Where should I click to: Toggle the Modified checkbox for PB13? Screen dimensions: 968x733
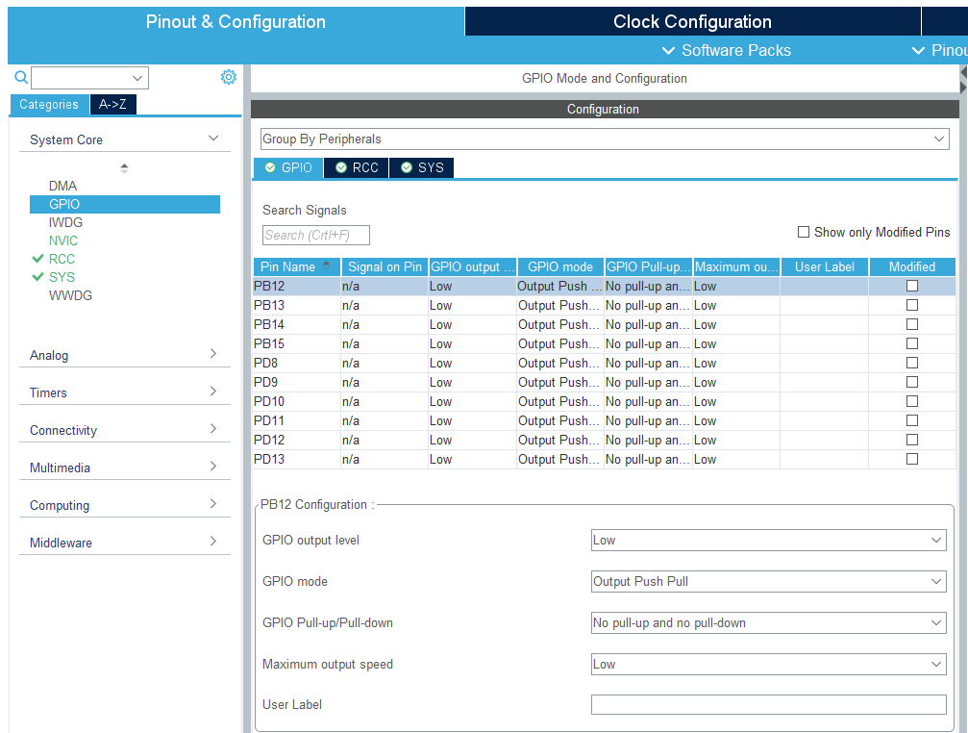(x=912, y=305)
